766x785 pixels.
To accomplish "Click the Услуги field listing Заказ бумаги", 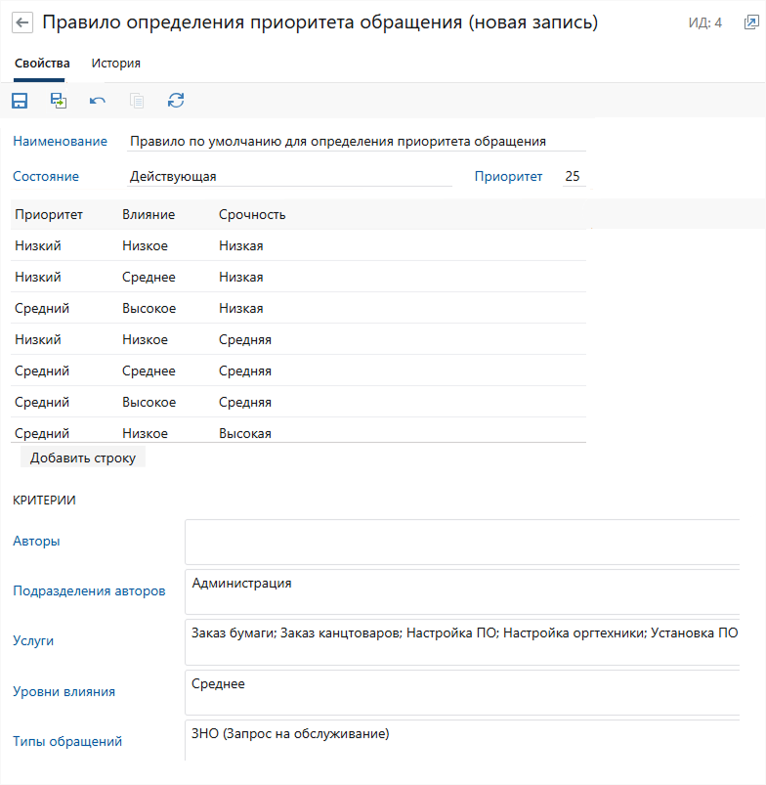I will (461, 641).
